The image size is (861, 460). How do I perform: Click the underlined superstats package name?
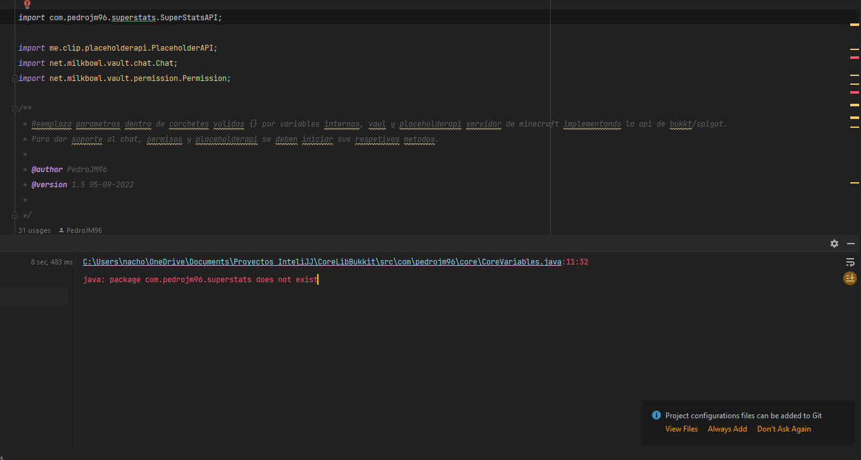pyautogui.click(x=134, y=18)
